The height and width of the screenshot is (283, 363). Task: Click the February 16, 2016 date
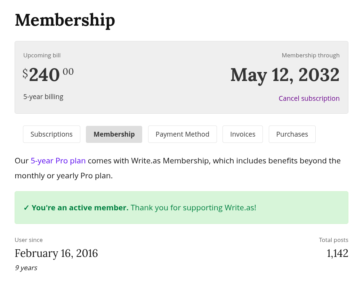tap(56, 253)
